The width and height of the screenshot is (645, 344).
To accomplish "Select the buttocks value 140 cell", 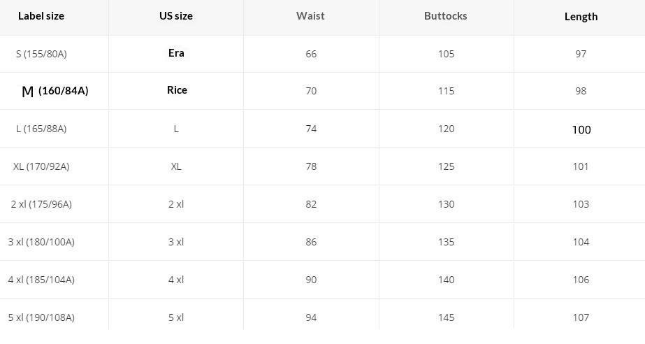I will point(446,280).
